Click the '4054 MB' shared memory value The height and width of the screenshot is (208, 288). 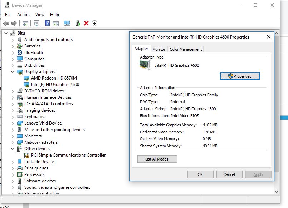(x=210, y=146)
